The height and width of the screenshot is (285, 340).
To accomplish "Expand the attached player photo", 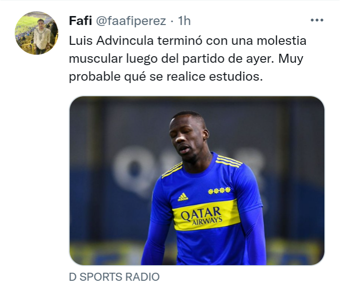I will tap(197, 180).
